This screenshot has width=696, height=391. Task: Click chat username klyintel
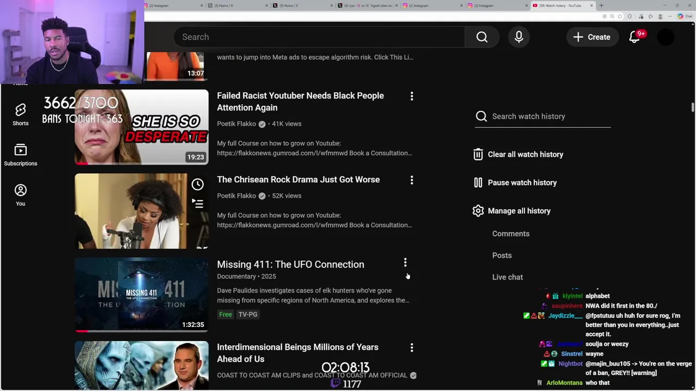pyautogui.click(x=573, y=296)
